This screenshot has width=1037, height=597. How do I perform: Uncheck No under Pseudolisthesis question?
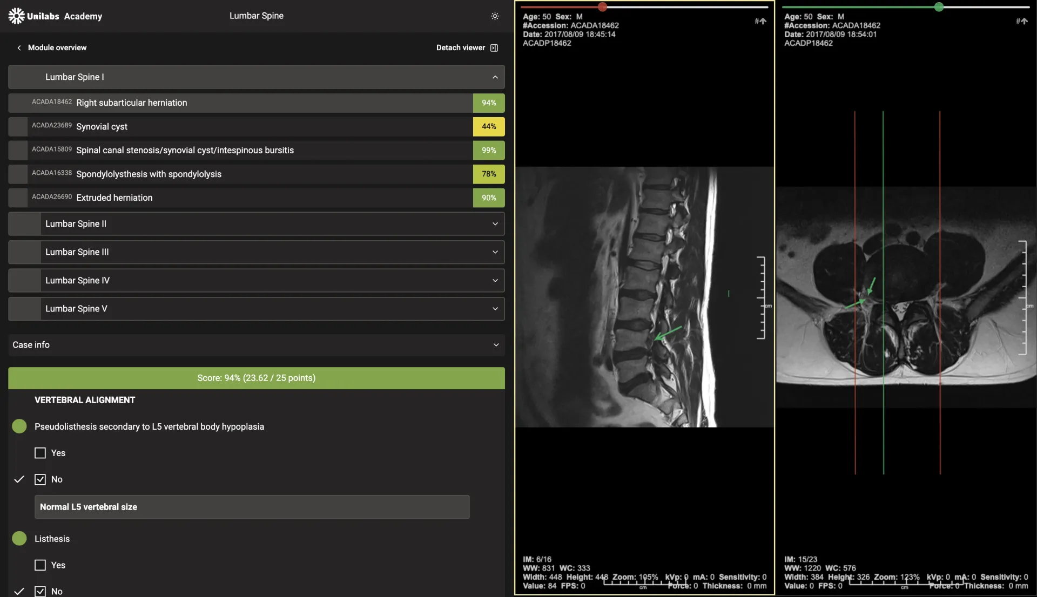point(40,479)
